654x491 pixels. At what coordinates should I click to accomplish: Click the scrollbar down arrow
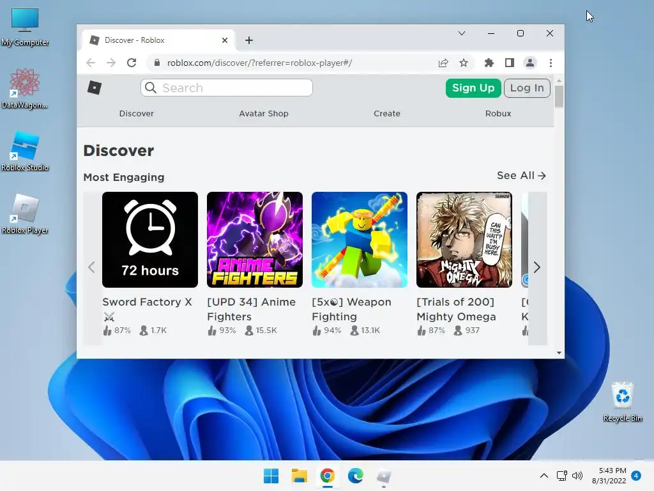coord(559,353)
